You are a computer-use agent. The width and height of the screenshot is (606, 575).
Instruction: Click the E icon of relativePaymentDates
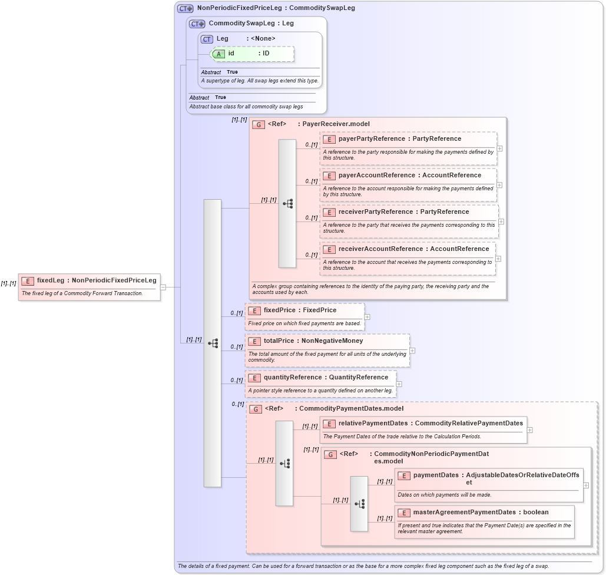pyautogui.click(x=329, y=424)
